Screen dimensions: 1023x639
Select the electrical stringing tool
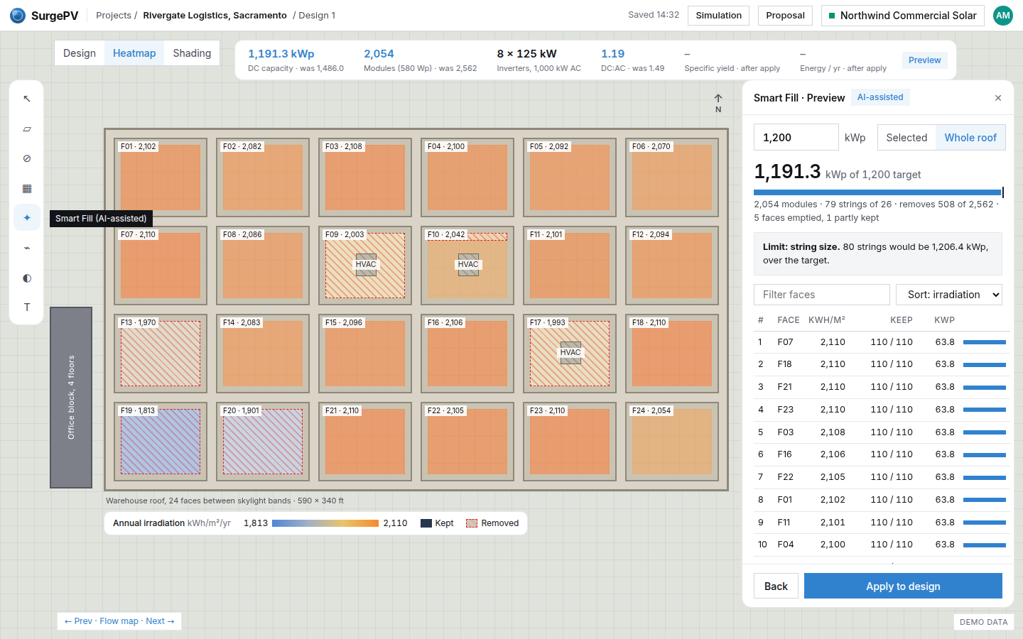pyautogui.click(x=27, y=248)
